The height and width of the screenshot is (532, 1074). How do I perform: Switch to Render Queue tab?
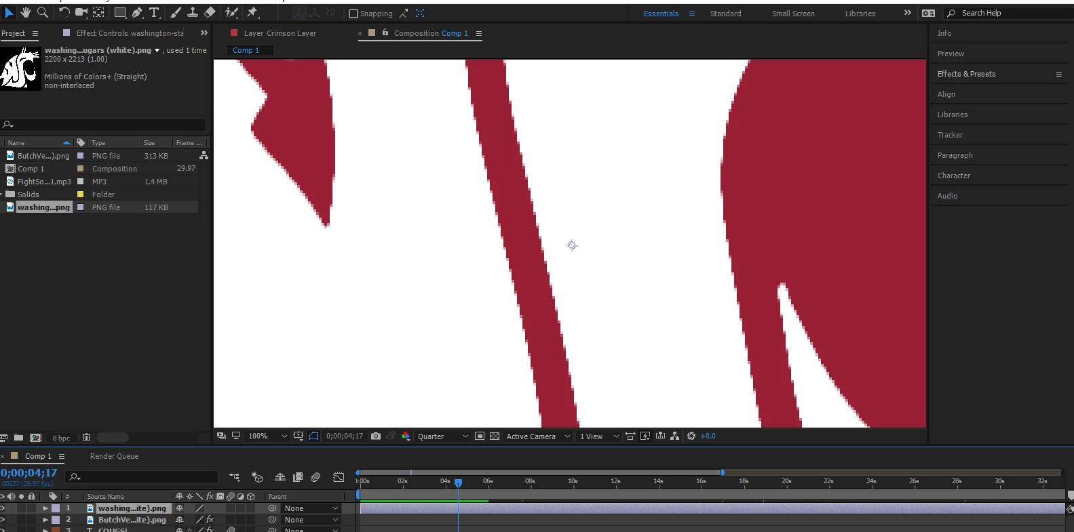point(114,456)
